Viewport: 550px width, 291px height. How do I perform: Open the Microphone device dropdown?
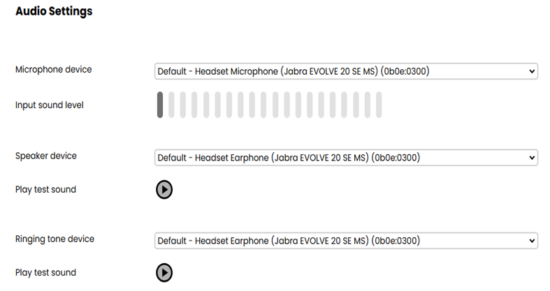point(346,71)
